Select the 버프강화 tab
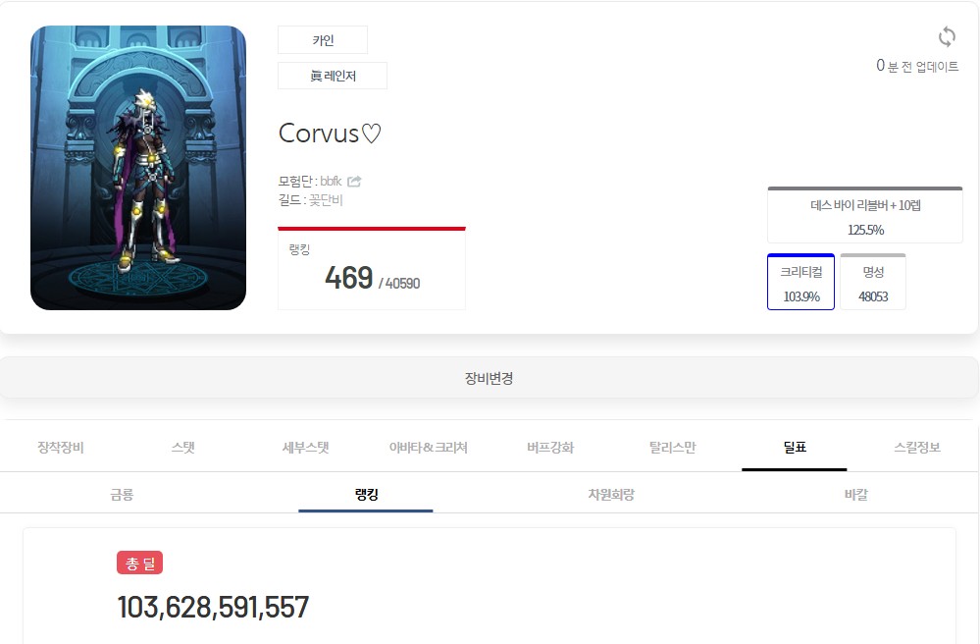Viewport: 980px width, 644px height. tap(550, 448)
